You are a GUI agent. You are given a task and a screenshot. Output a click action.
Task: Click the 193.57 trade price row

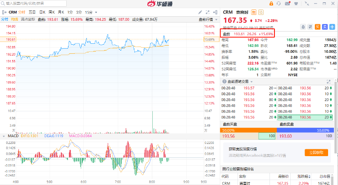248,88
